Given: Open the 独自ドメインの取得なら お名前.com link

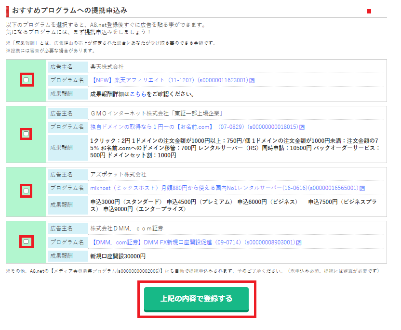Looking at the screenshot, I should coord(194,127).
